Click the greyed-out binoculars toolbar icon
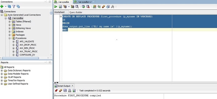Viewport: 217px width, 99px height. [113, 7]
